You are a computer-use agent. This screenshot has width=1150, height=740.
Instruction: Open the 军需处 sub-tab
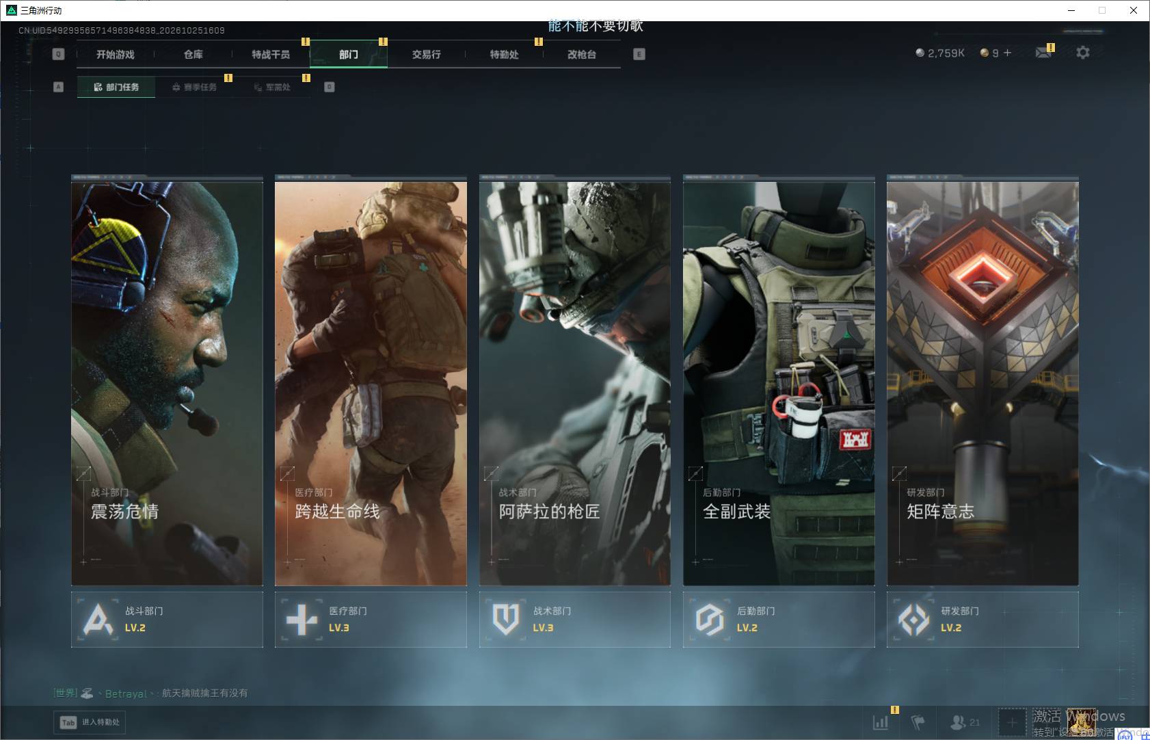[272, 88]
